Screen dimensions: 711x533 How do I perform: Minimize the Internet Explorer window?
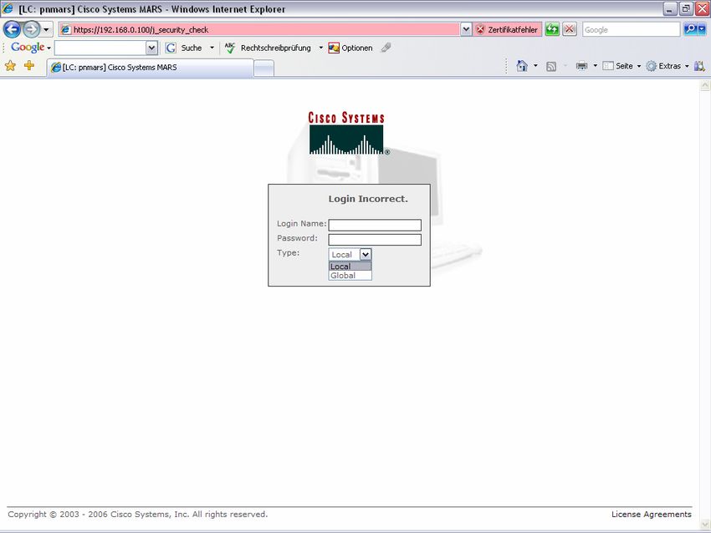670,8
